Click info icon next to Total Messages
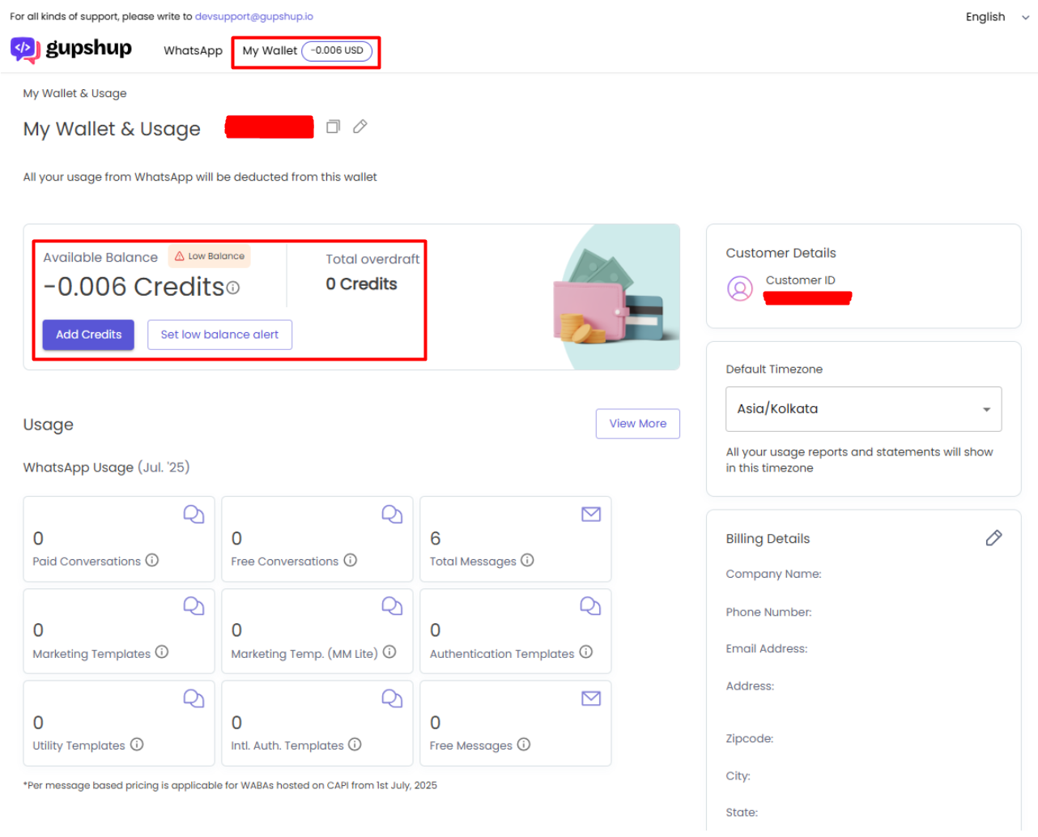 click(x=527, y=560)
